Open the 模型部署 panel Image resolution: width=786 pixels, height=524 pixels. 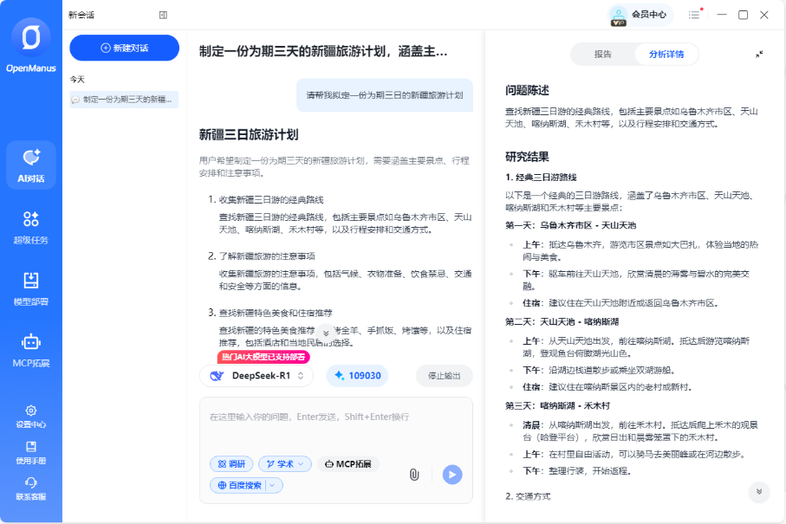[31, 288]
